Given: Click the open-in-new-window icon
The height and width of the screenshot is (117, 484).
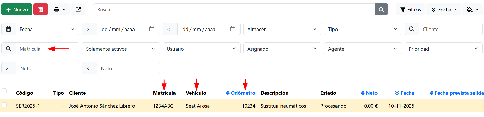Looking at the screenshot, I should pos(78,10).
